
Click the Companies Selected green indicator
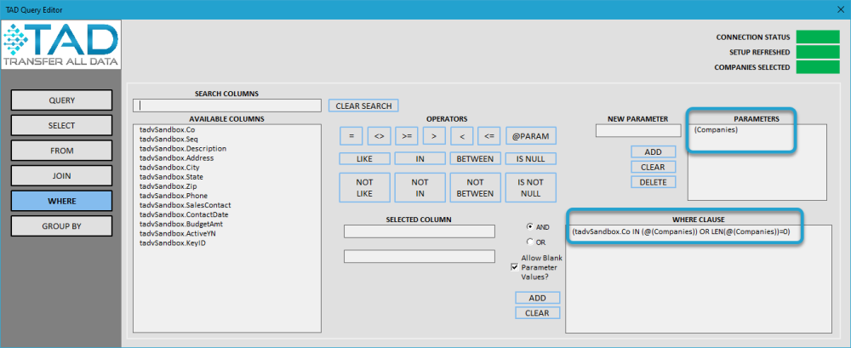point(818,67)
